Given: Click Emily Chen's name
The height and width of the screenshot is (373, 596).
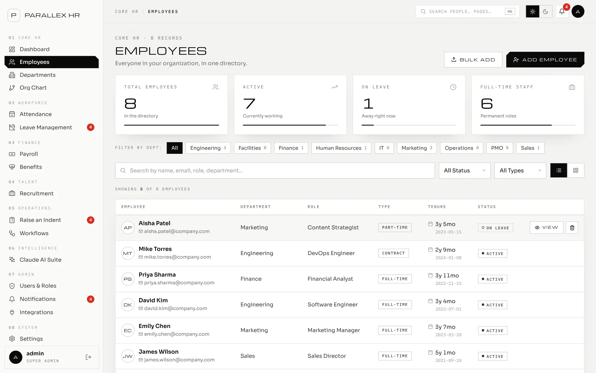Looking at the screenshot, I should (x=155, y=326).
